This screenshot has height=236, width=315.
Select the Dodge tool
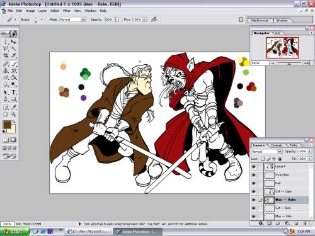(13, 84)
